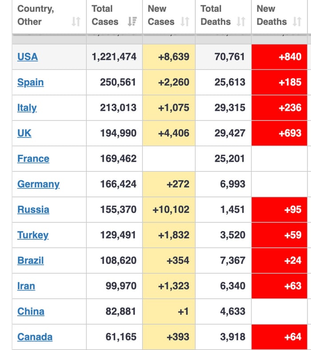This screenshot has height=350, width=311.
Task: Open the Canada country link
Action: (35, 337)
